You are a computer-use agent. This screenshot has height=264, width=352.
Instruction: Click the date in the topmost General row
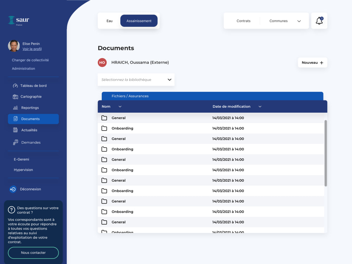click(x=228, y=118)
